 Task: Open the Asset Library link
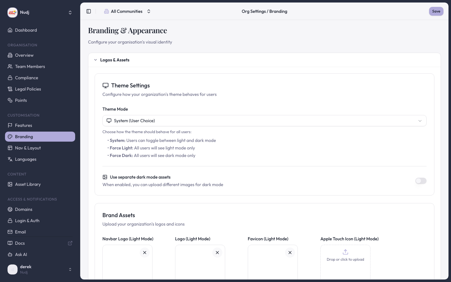pyautogui.click(x=28, y=184)
